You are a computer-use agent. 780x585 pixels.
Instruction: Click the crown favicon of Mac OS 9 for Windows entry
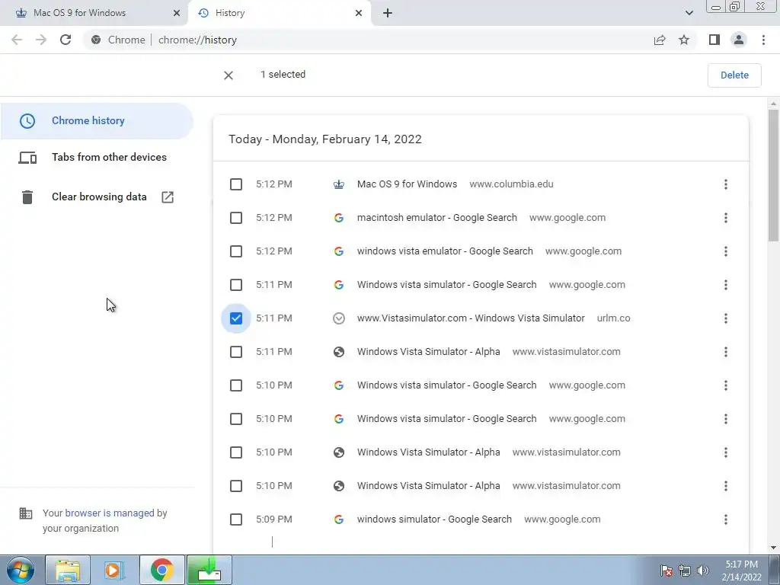click(339, 184)
